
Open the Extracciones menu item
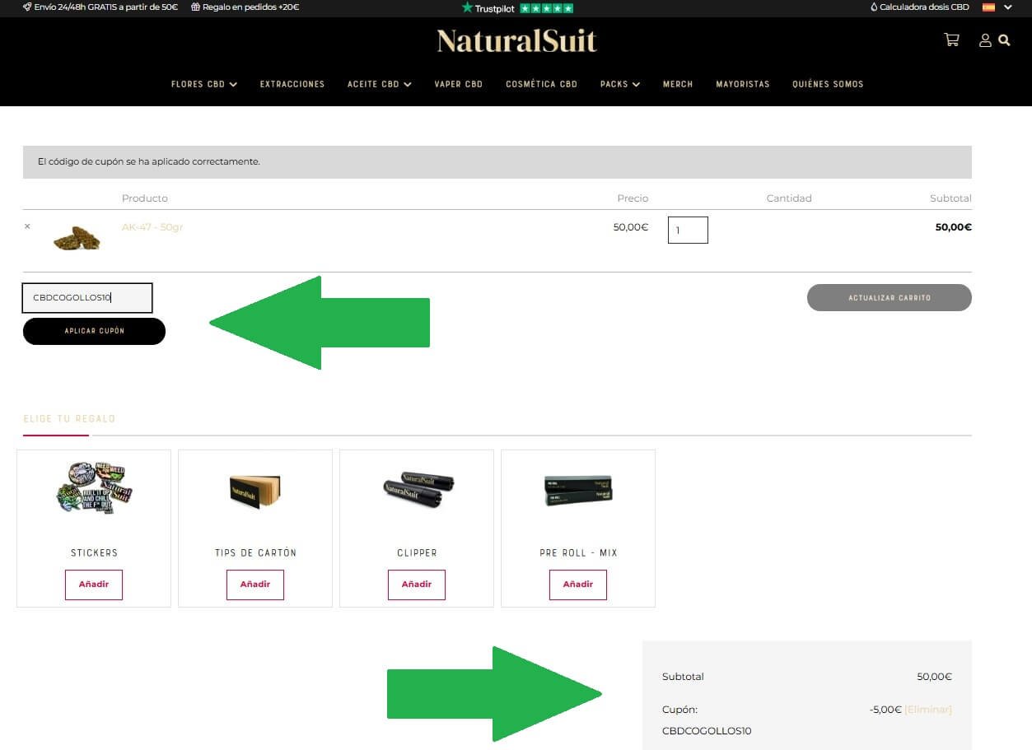pos(292,84)
